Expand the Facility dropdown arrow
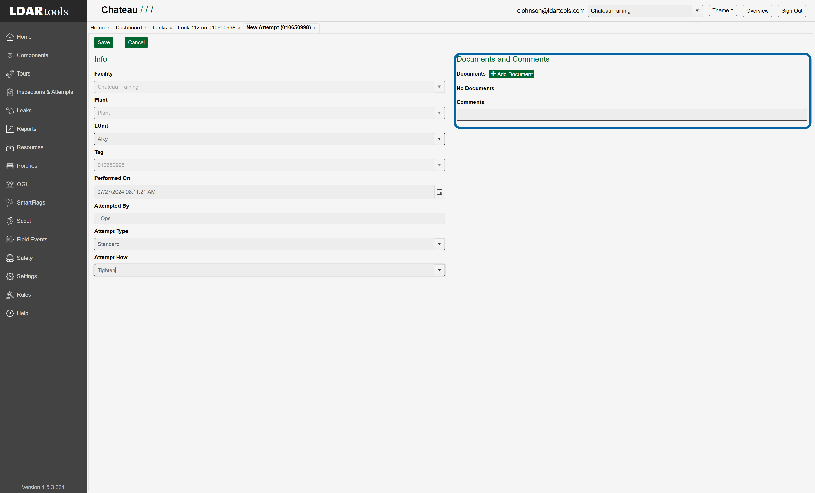This screenshot has width=815, height=493. pyautogui.click(x=439, y=87)
